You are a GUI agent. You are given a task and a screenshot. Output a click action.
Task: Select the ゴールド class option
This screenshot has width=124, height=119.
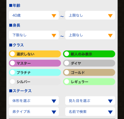[x=89, y=72]
